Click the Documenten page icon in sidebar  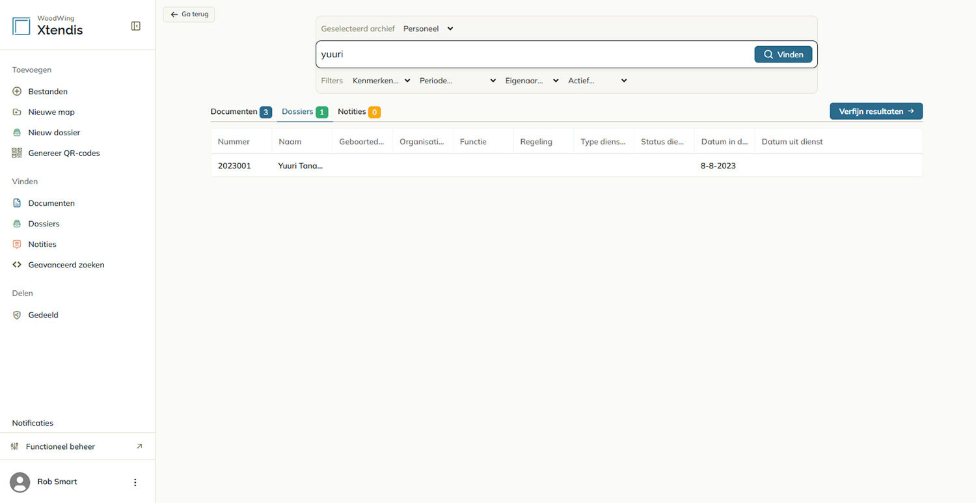(x=17, y=203)
